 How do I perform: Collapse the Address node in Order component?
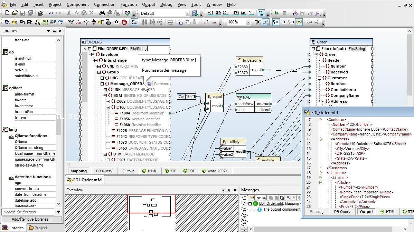pos(322,101)
